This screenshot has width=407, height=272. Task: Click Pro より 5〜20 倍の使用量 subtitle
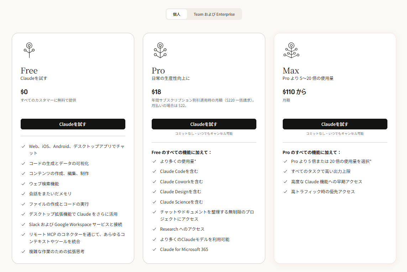point(308,78)
